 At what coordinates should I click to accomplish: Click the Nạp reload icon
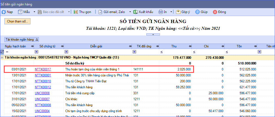(4, 12)
